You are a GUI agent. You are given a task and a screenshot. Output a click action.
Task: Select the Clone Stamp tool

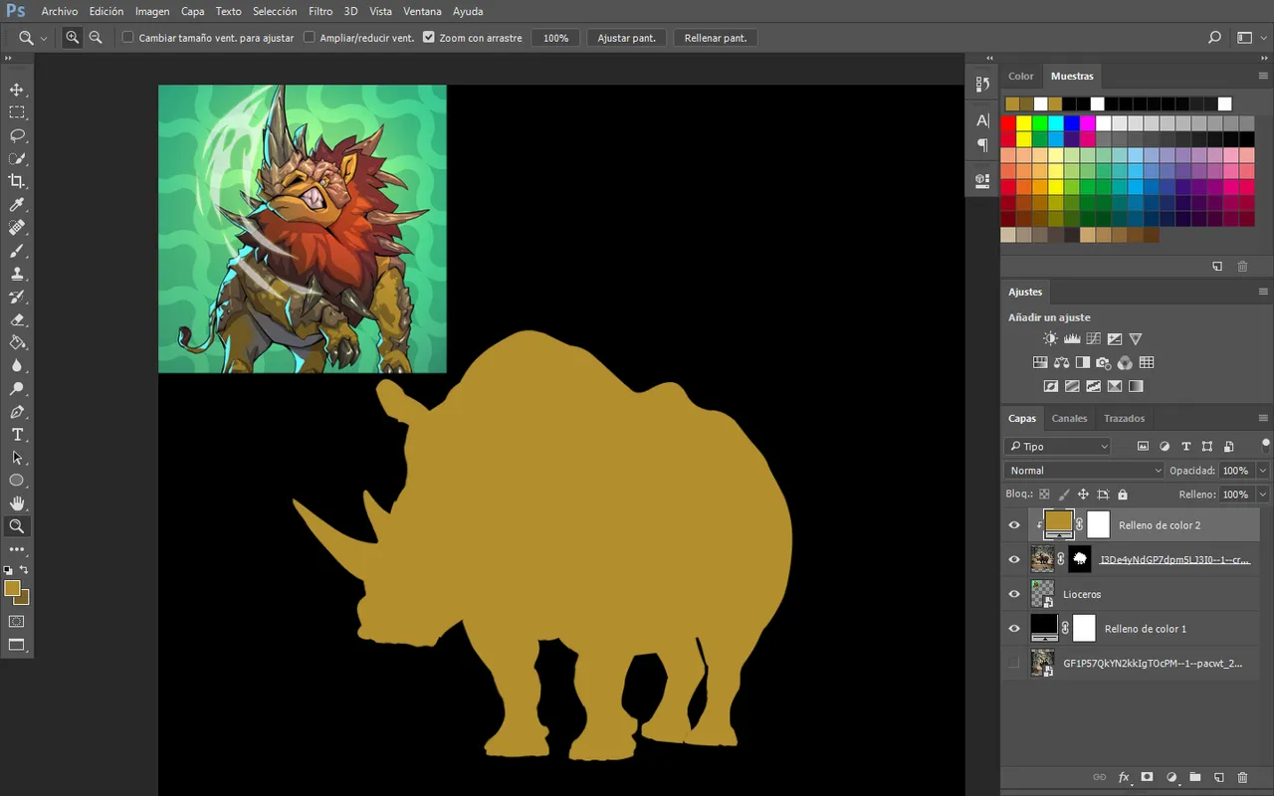tap(17, 274)
